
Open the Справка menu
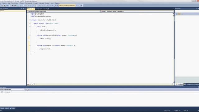coord(57,3)
